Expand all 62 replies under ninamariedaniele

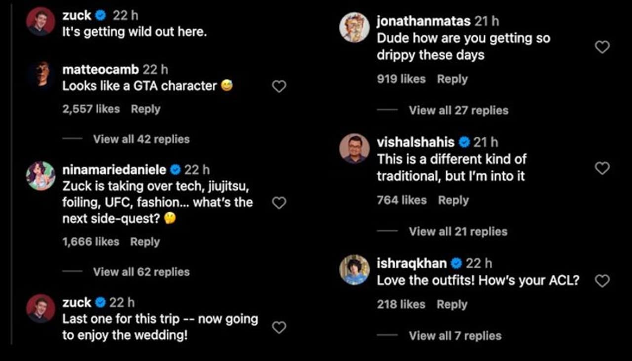click(x=141, y=272)
